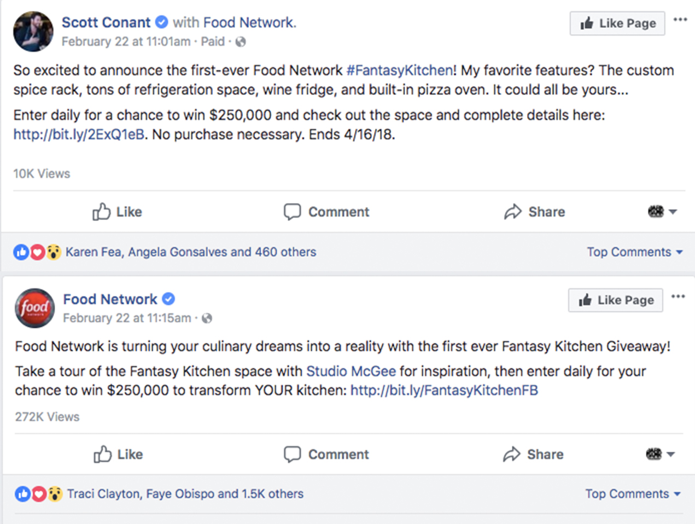
Task: Like Scott Conant's Fantasy Kitchen post
Action: point(117,212)
